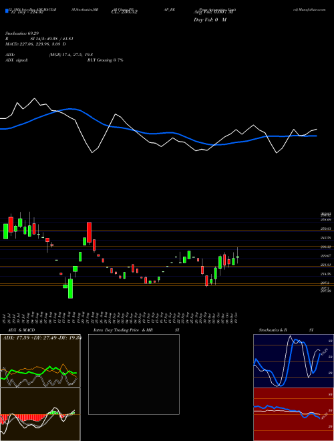Click the 'Day Vol: 0 M' label
Image resolution: width=334 pixels, height=441 pixels.
[x=210, y=20]
